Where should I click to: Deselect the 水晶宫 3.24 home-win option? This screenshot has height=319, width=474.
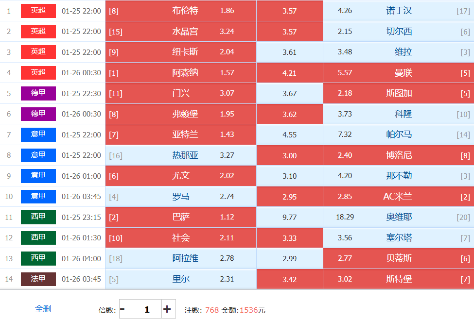180,32
